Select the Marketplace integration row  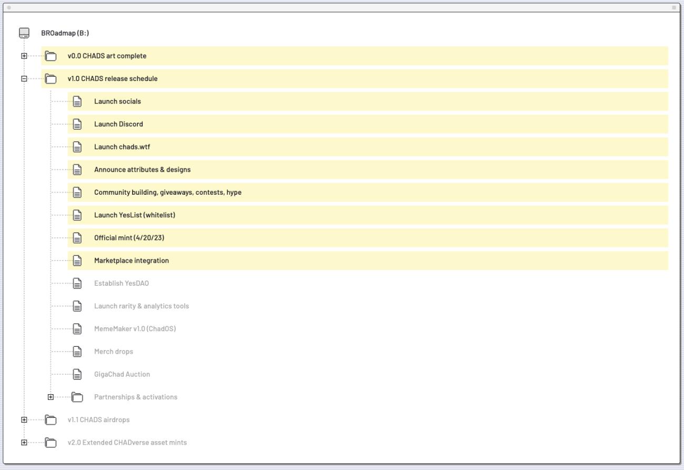click(x=131, y=261)
